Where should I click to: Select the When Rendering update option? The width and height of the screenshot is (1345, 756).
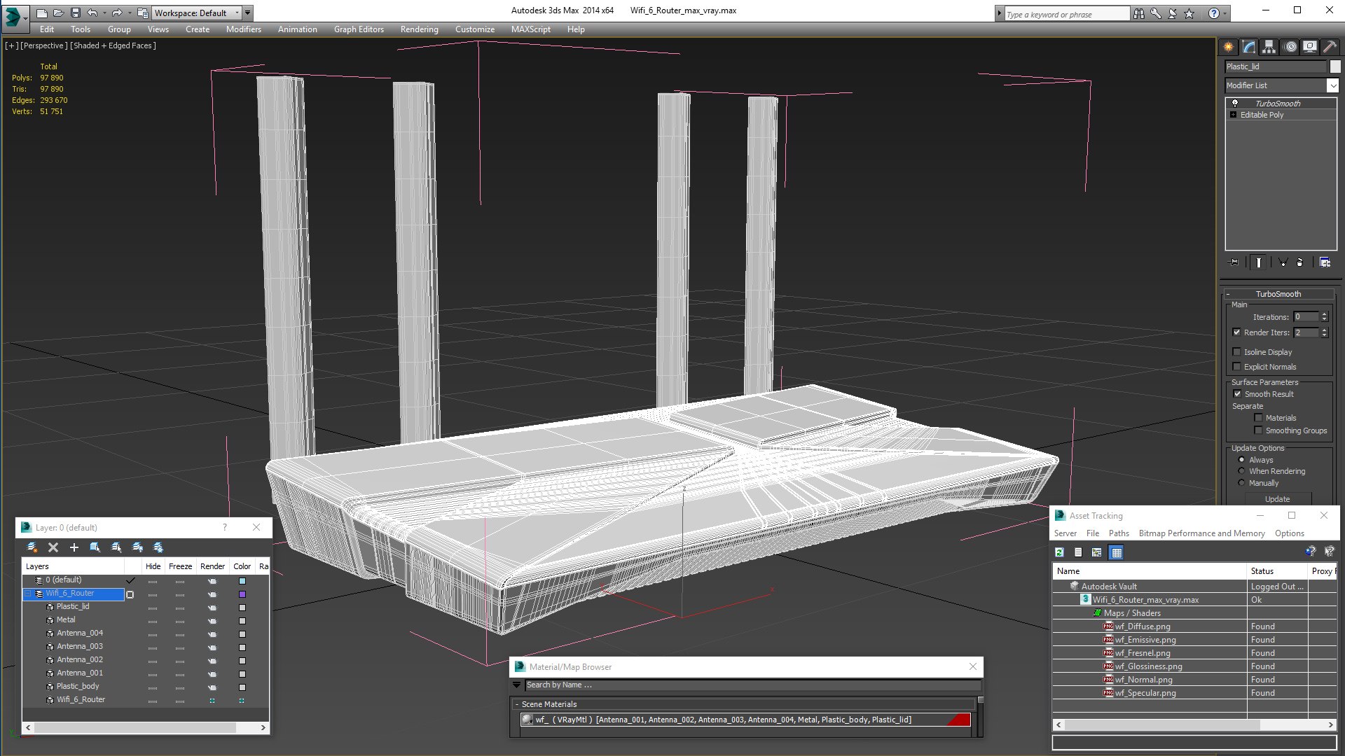(x=1242, y=471)
